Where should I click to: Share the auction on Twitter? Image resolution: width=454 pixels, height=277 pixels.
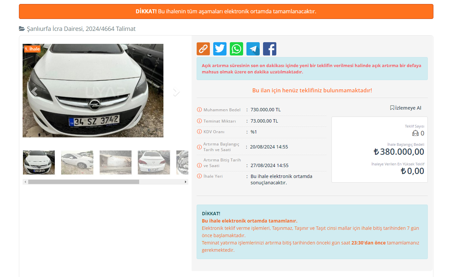click(220, 49)
